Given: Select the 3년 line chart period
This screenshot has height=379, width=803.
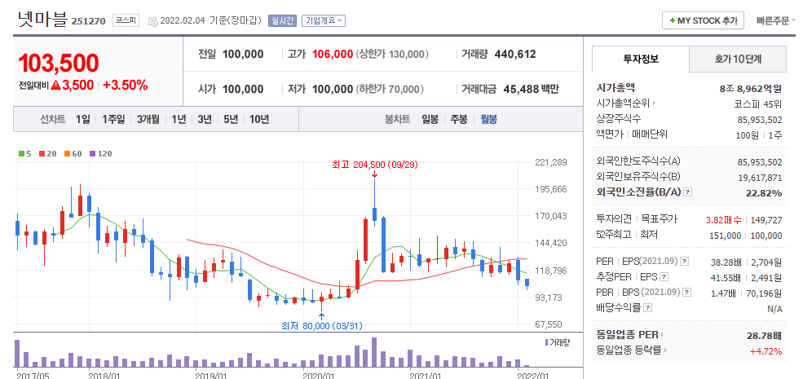Looking at the screenshot, I should coord(205,119).
